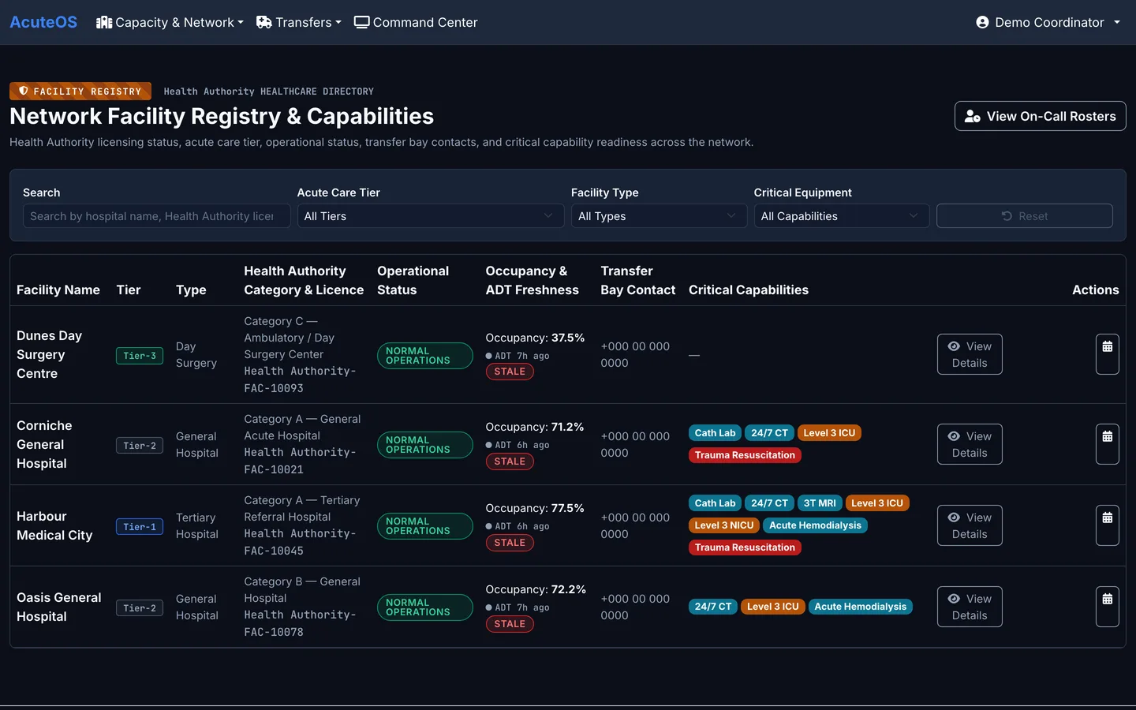Click the Facility Name column header

tap(58, 290)
